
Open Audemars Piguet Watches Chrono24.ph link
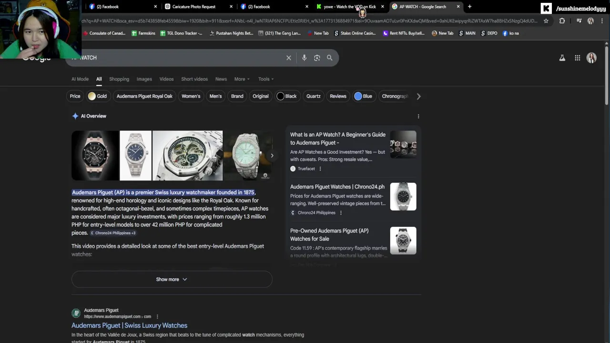[x=337, y=187]
